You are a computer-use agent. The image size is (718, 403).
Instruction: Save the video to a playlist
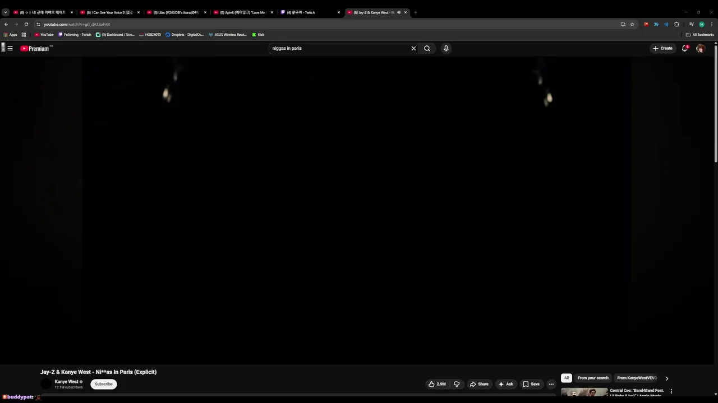531,384
